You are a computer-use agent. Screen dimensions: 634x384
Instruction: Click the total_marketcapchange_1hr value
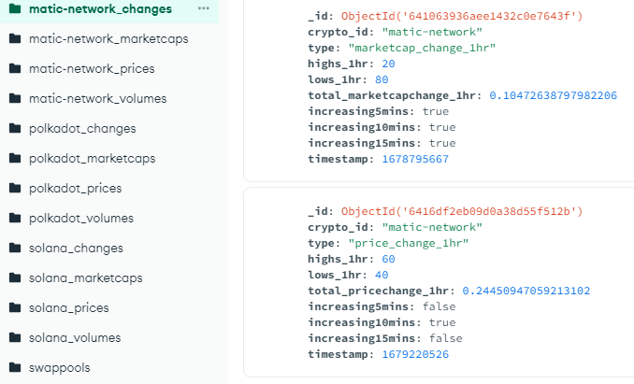553,95
